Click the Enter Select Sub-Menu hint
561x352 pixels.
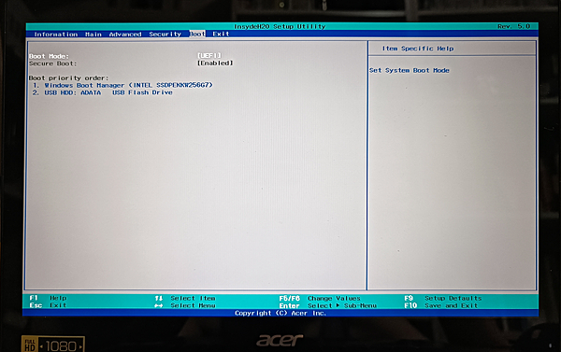click(x=328, y=306)
